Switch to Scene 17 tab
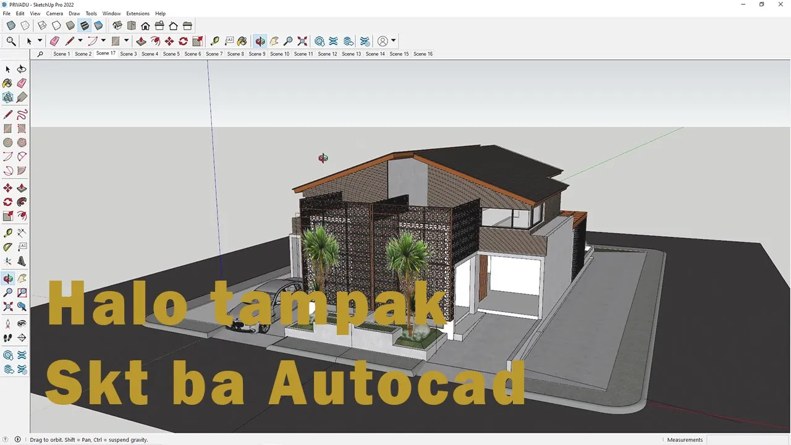Image resolution: width=791 pixels, height=445 pixels. pyautogui.click(x=106, y=53)
